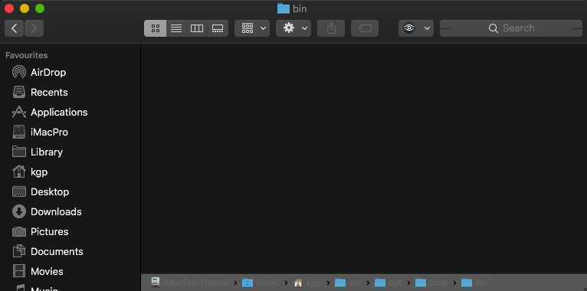Open the group-by arrangement dropdown
The image size is (587, 291).
[252, 28]
